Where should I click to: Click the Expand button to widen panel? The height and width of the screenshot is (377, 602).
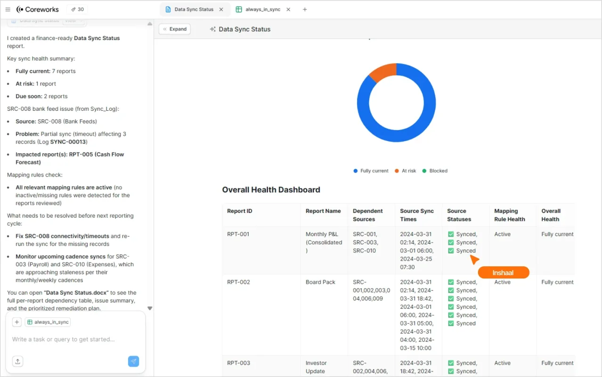point(174,29)
